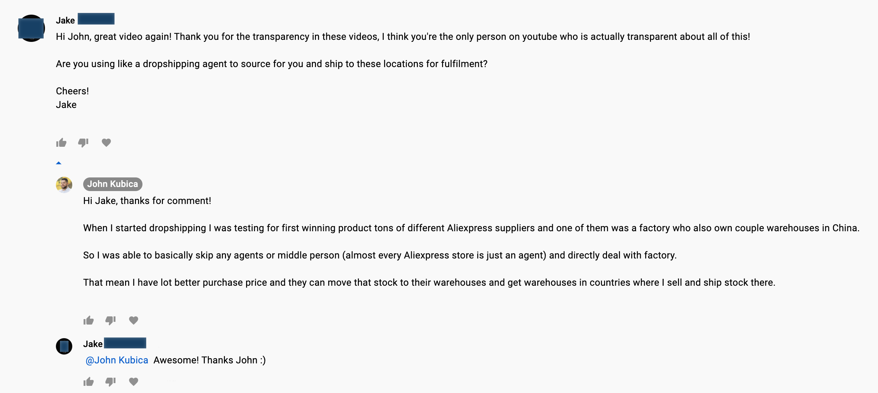Screen dimensions: 878x393
Task: Heart John Kubica's reply
Action: [x=134, y=320]
